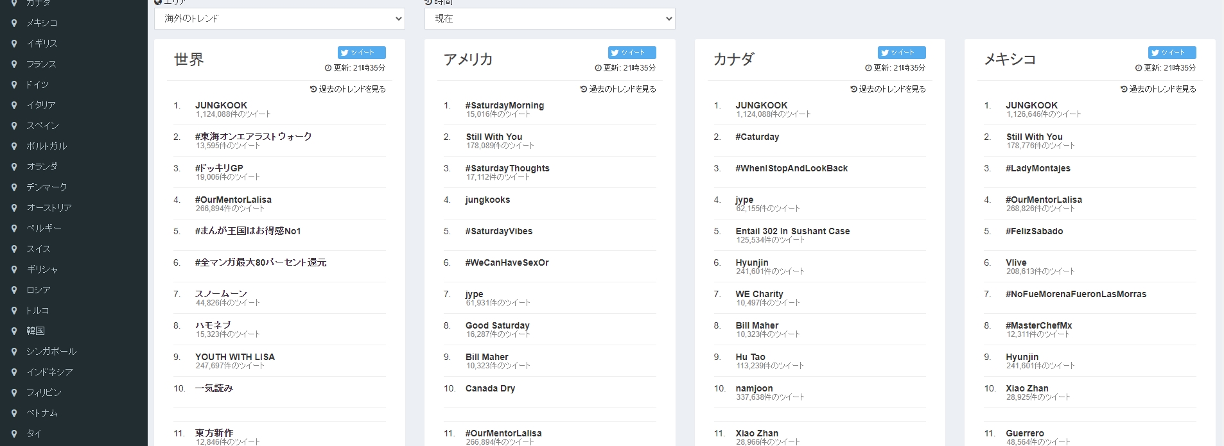Click the map pin icon beside メキシコ
The height and width of the screenshot is (446, 1224).
click(x=14, y=23)
